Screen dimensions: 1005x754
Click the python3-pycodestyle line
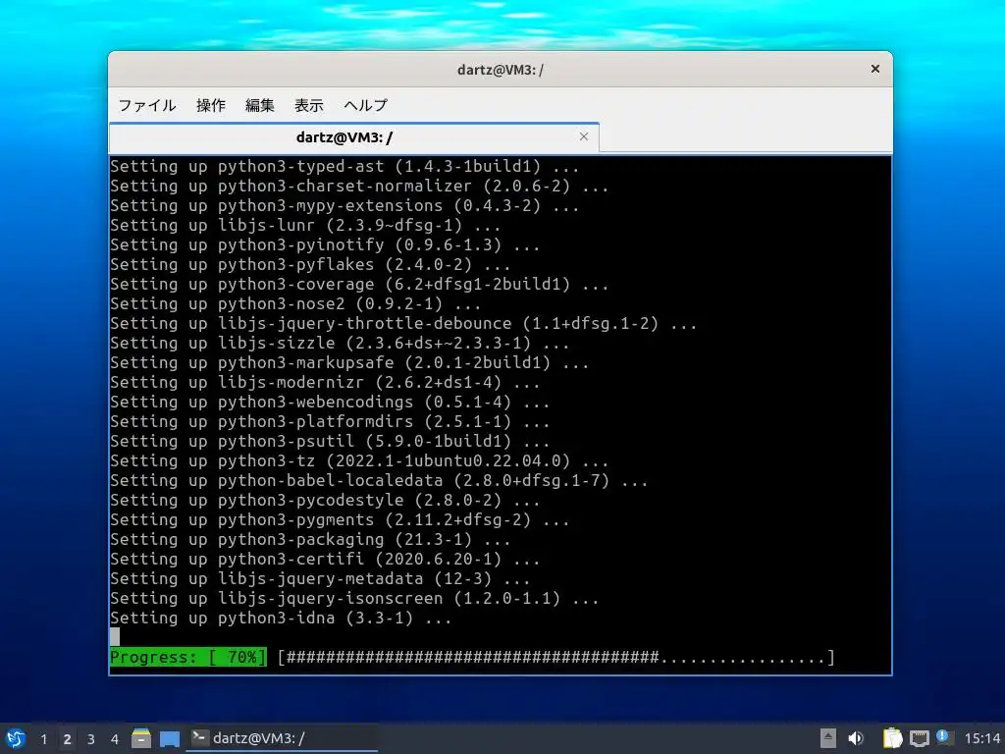[x=325, y=500]
